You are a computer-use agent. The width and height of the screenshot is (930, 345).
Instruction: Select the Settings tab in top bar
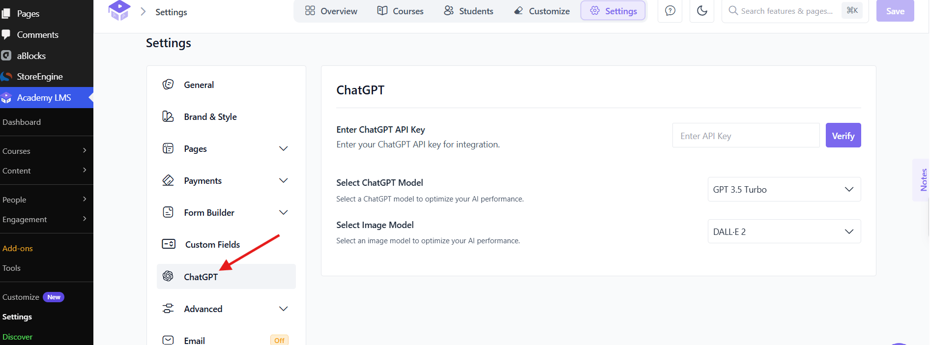pyautogui.click(x=613, y=11)
